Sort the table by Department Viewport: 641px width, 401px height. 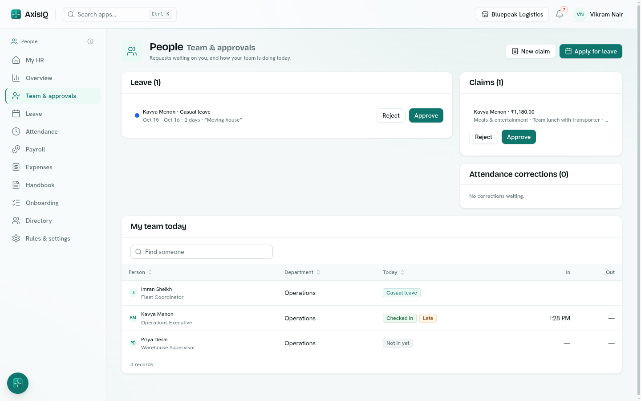(302, 272)
